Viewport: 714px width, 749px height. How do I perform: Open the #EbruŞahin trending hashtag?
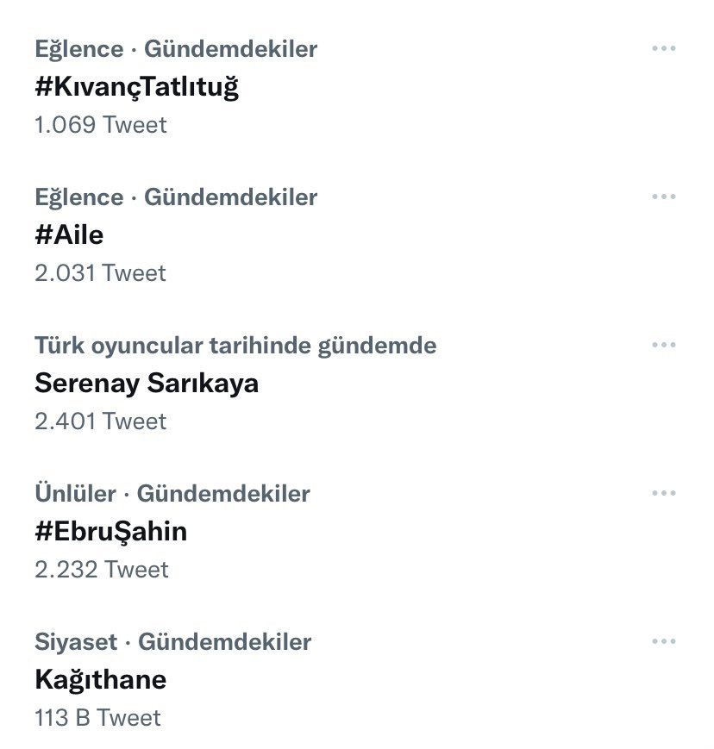[x=110, y=531]
